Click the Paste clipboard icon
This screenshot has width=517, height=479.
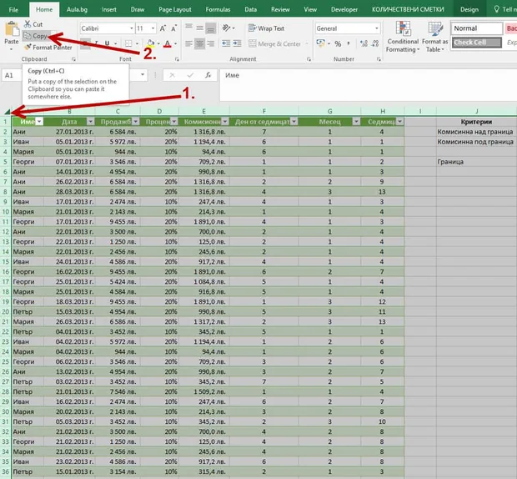tap(12, 30)
